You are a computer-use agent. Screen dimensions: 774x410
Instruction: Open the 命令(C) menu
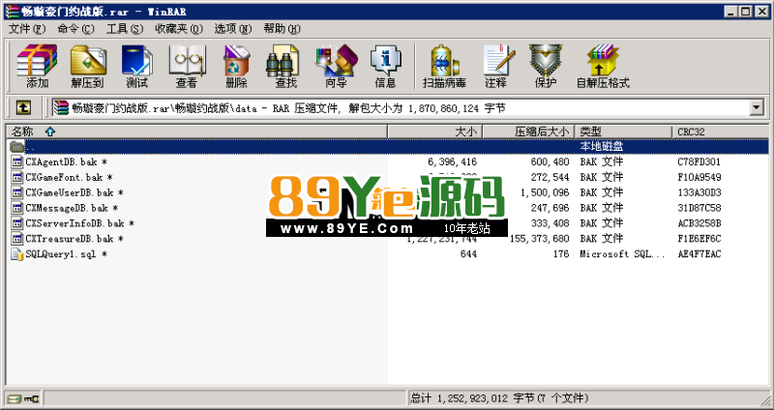pyautogui.click(x=75, y=29)
